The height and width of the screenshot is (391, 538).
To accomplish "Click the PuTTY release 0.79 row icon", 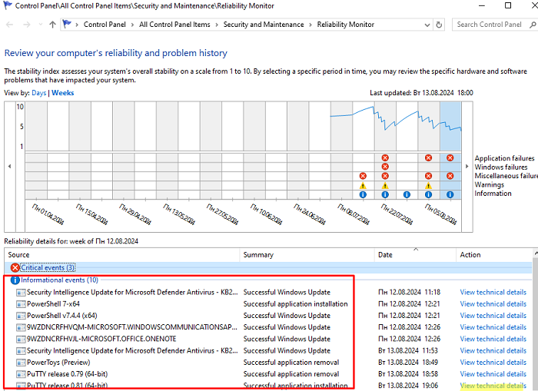I will tap(21, 374).
